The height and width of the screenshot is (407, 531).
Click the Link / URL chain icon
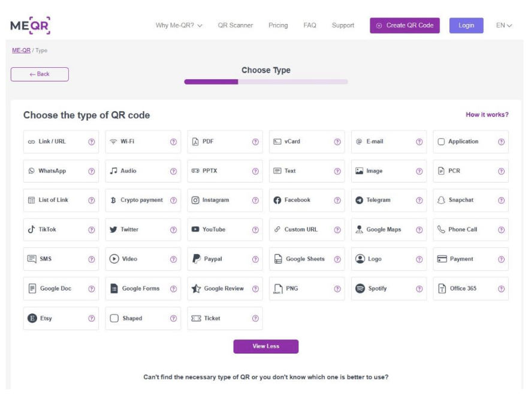tap(32, 142)
